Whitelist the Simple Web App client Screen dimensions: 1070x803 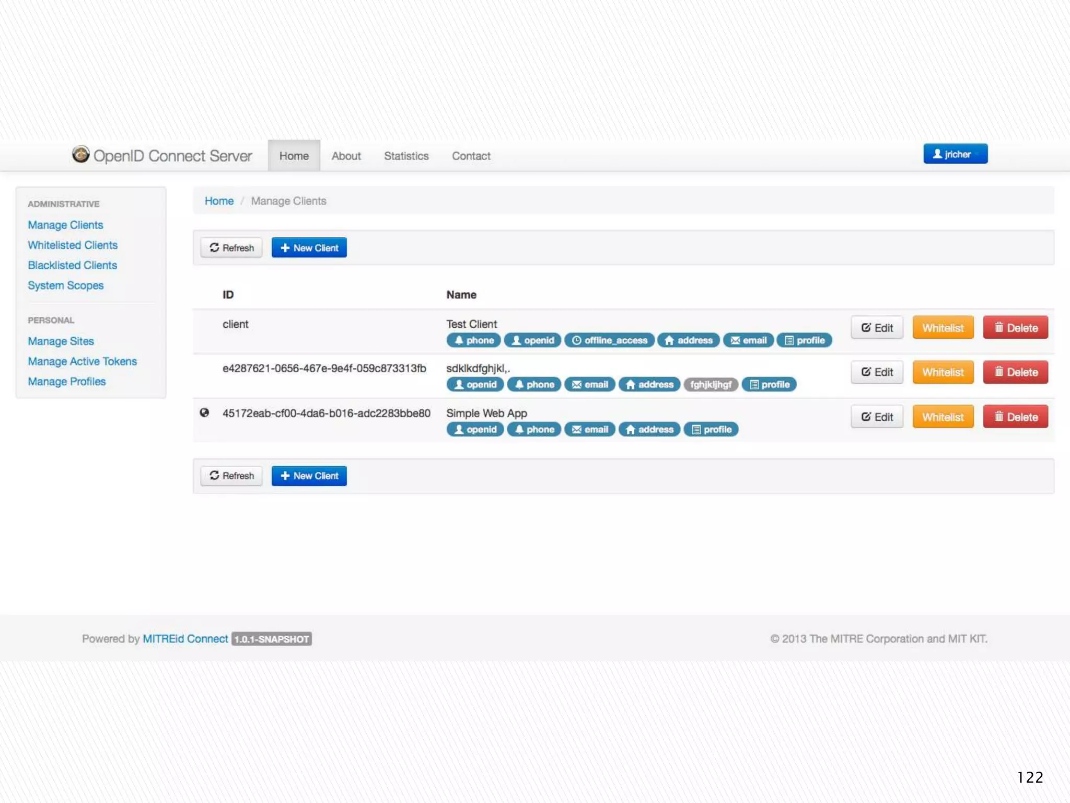(x=943, y=417)
